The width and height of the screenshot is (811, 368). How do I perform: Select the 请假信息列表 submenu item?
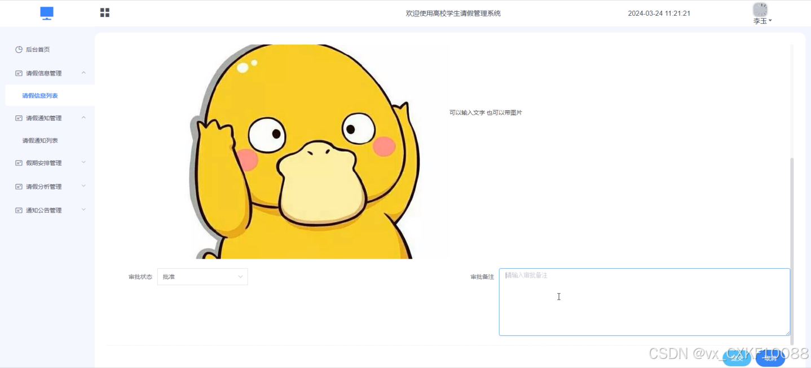tap(40, 96)
